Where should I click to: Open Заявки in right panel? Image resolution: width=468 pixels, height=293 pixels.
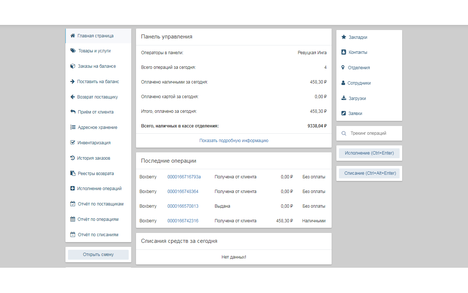pyautogui.click(x=369, y=114)
